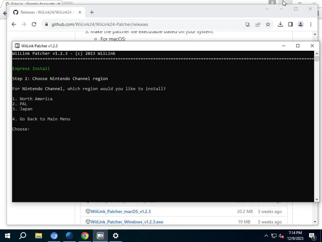Open the Windows Start menu

[x=8, y=236]
